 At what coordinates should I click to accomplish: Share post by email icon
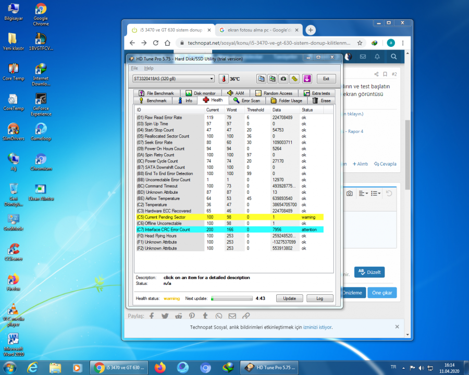point(232,316)
